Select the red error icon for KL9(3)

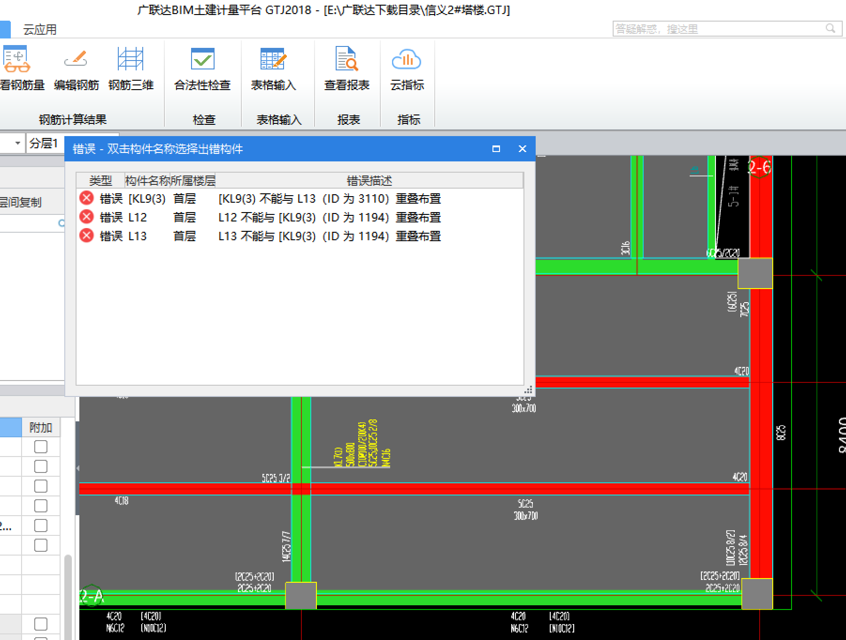(86, 198)
